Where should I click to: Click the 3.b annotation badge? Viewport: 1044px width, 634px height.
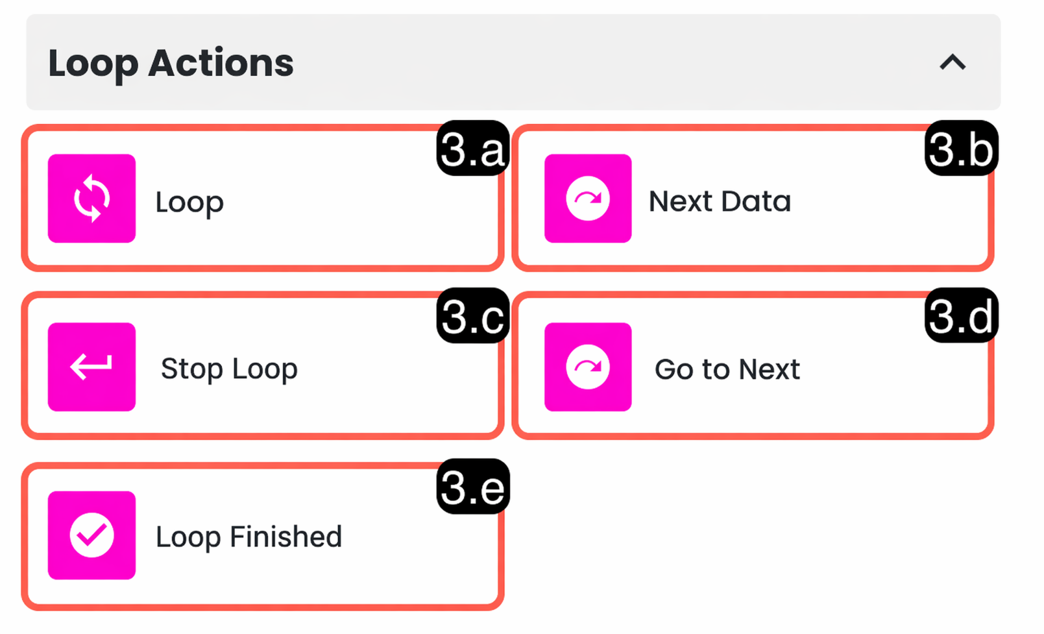pyautogui.click(x=961, y=149)
